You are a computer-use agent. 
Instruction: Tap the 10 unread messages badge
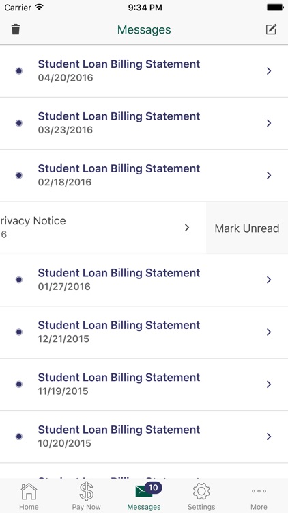tap(153, 488)
